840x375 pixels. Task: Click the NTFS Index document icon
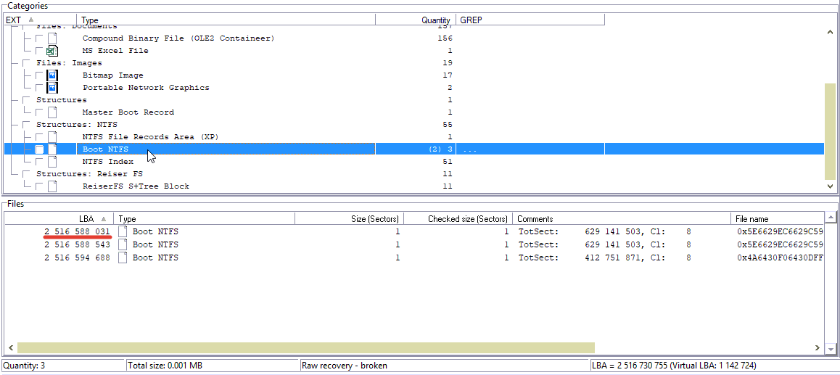point(52,162)
